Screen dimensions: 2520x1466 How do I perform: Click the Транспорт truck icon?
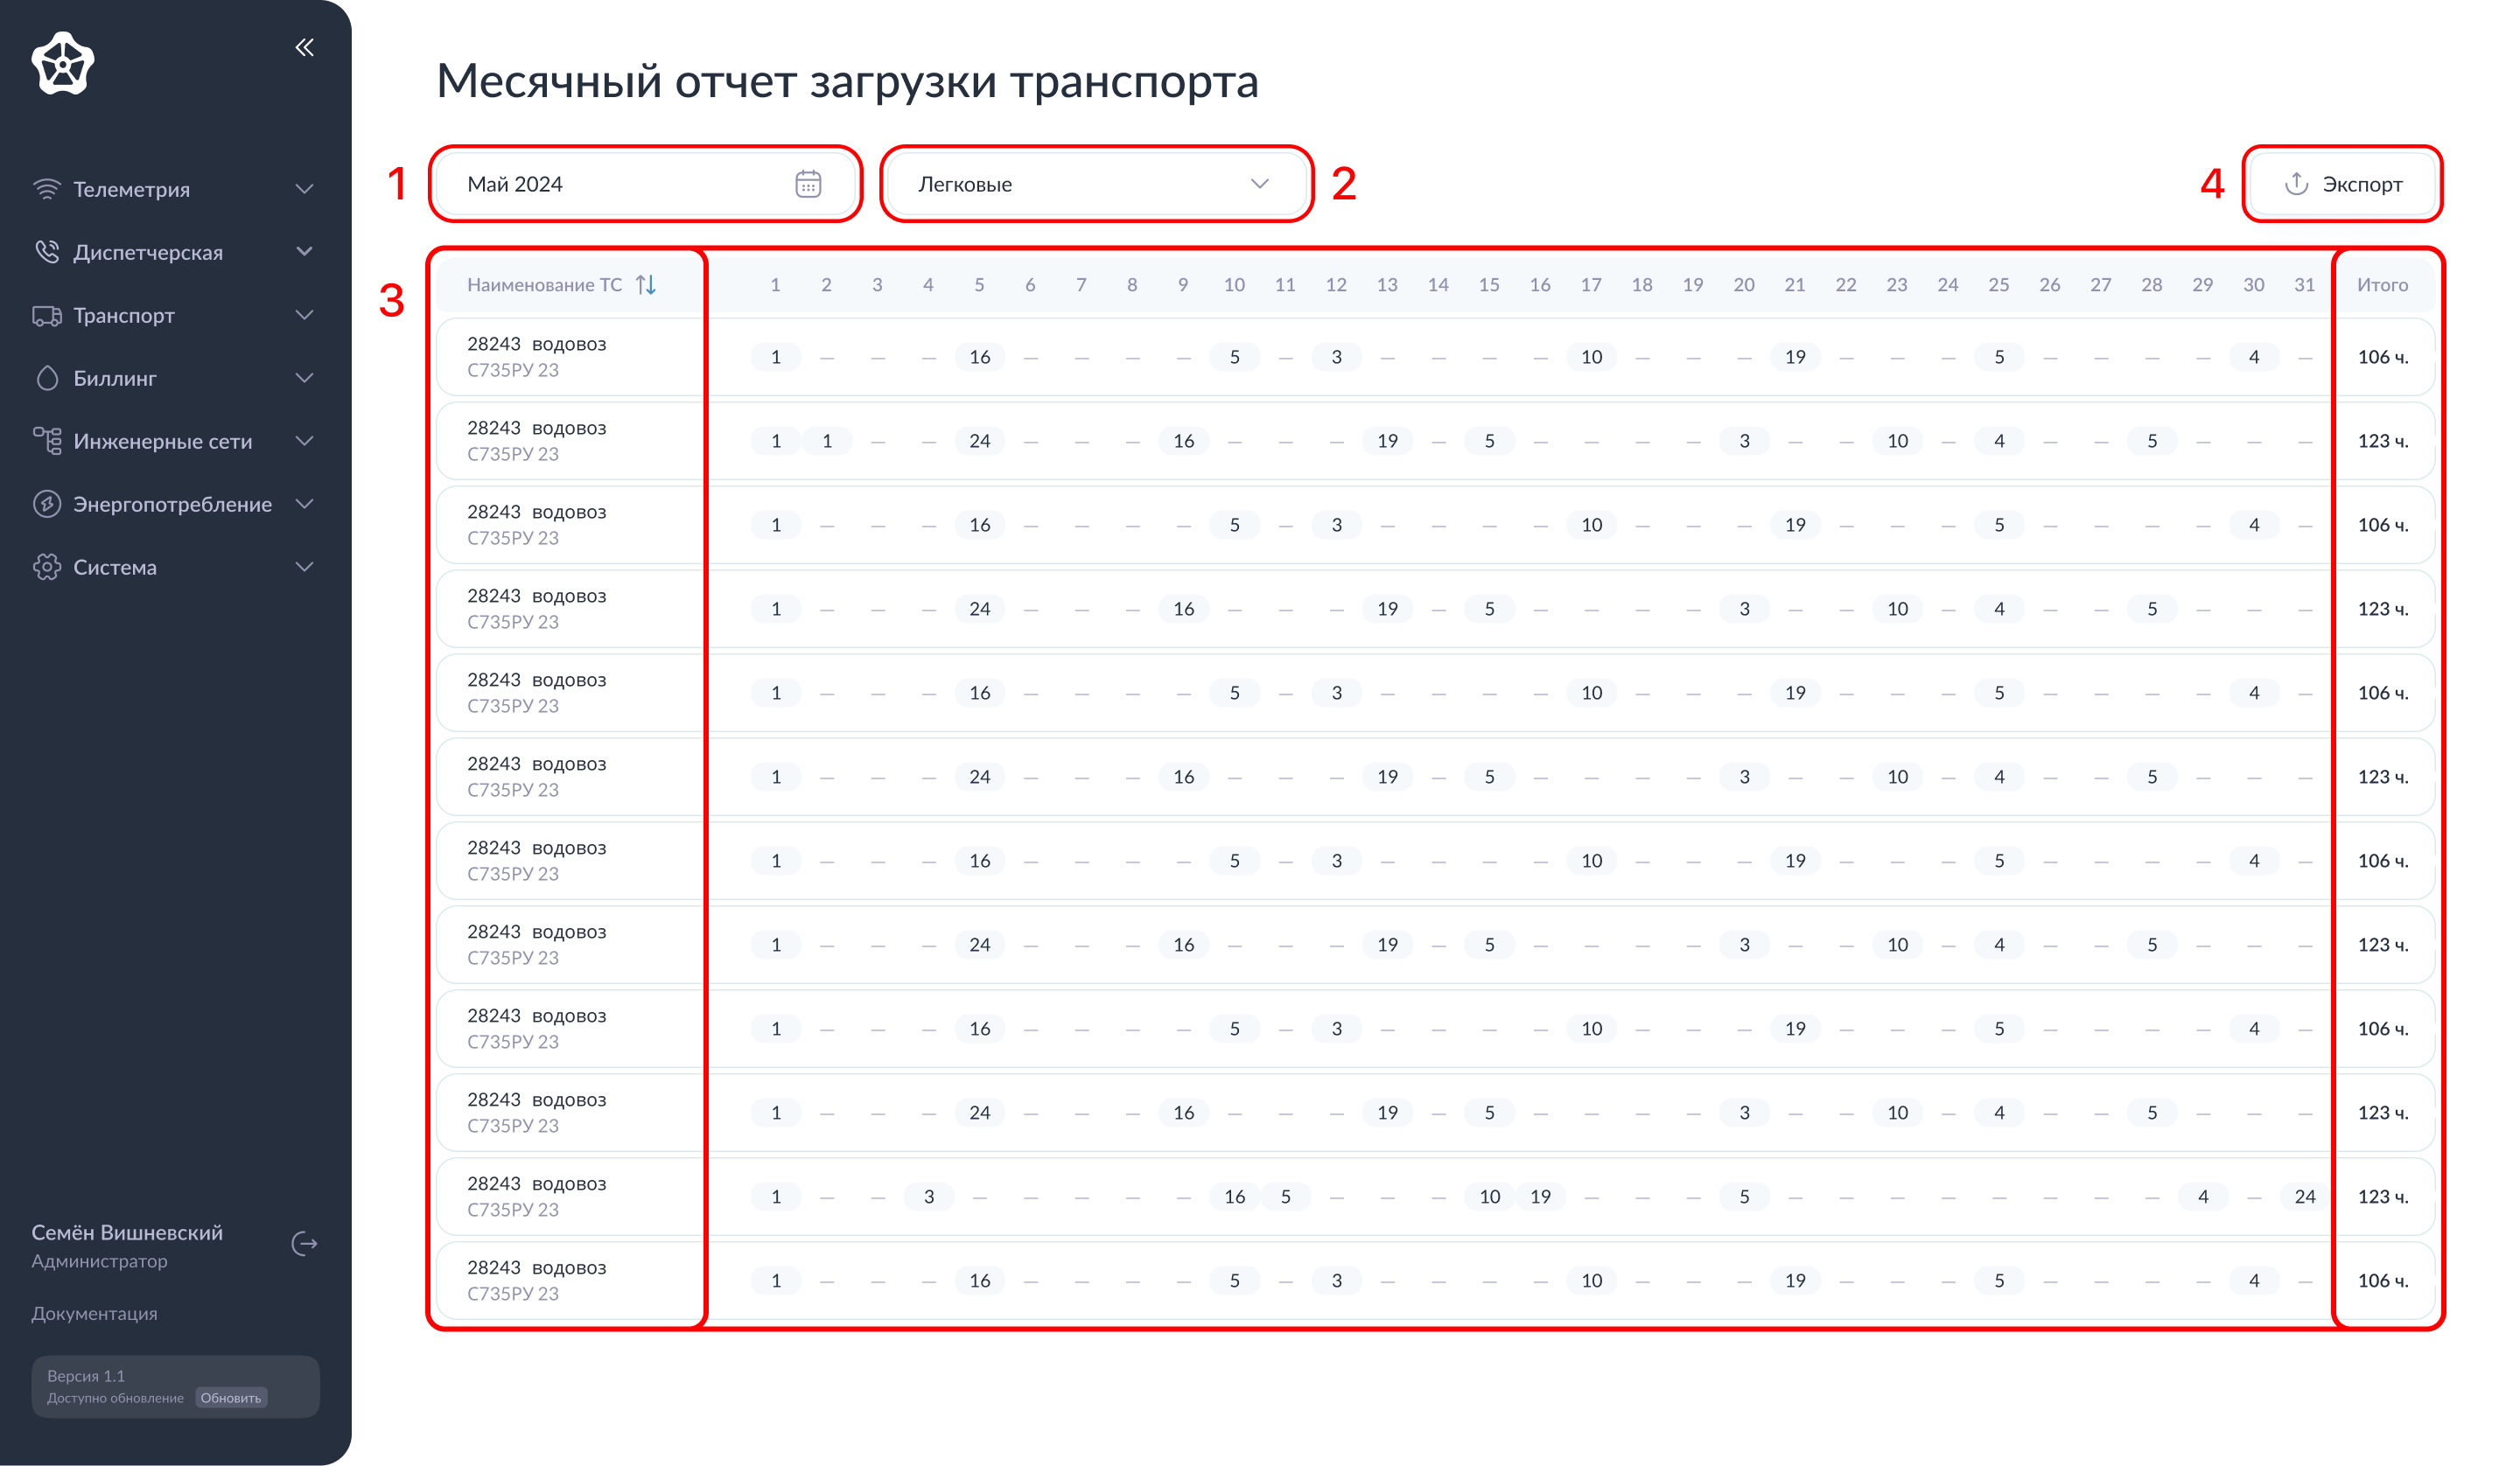[47, 315]
